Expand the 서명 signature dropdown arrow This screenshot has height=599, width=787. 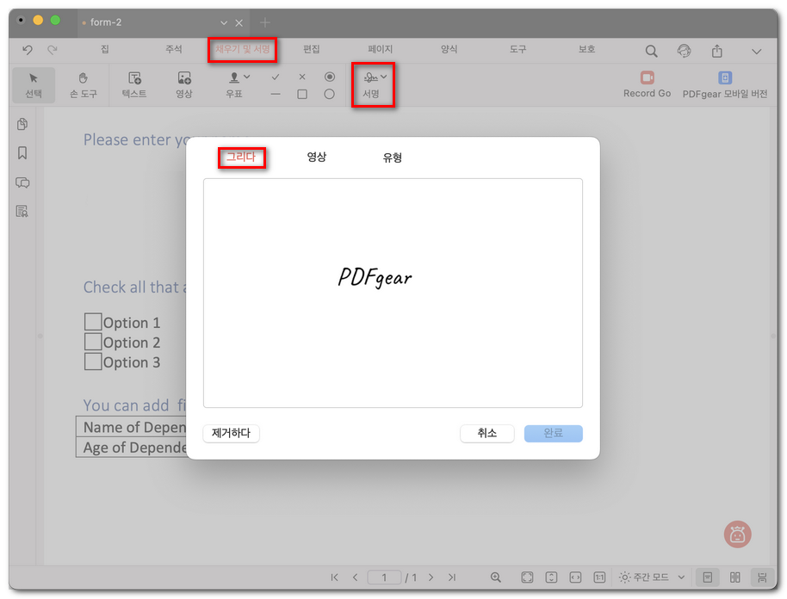click(x=383, y=77)
